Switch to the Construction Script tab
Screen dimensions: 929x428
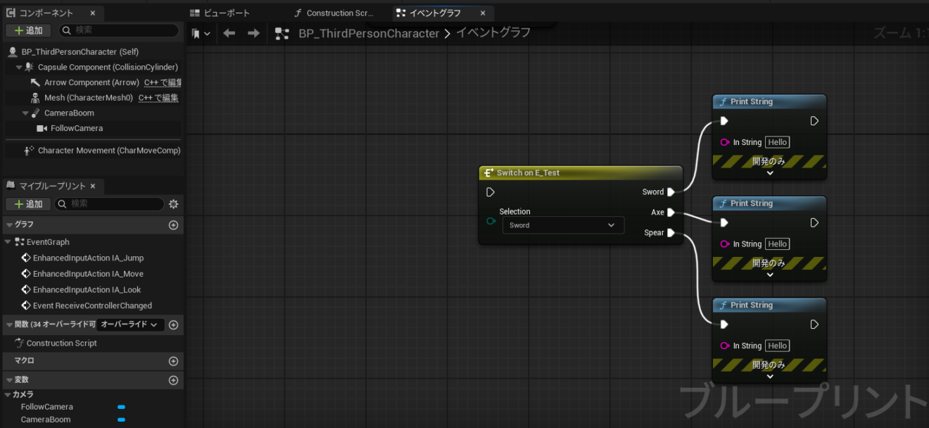tap(336, 12)
